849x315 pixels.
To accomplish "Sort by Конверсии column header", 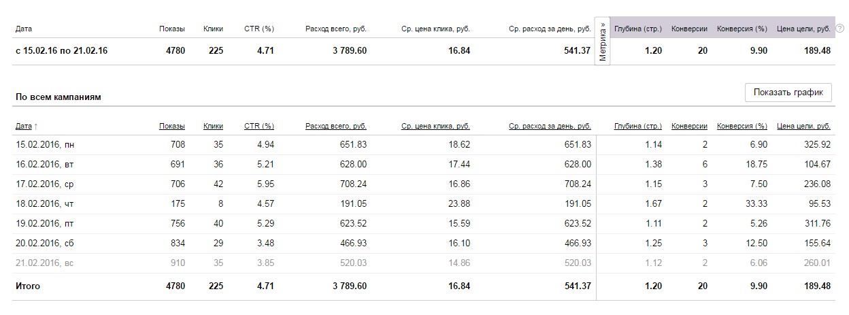I will pyautogui.click(x=689, y=126).
